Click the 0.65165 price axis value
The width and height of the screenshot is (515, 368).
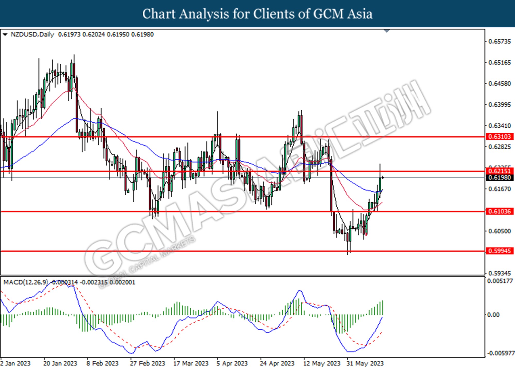coord(500,63)
